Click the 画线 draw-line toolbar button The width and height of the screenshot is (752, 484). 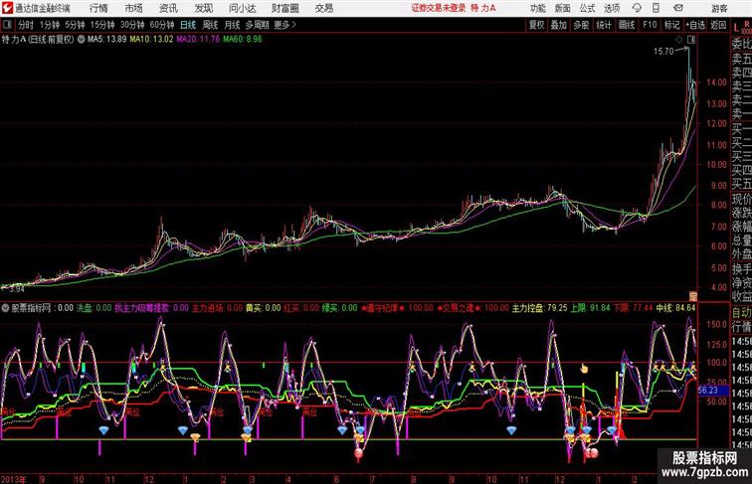point(627,25)
